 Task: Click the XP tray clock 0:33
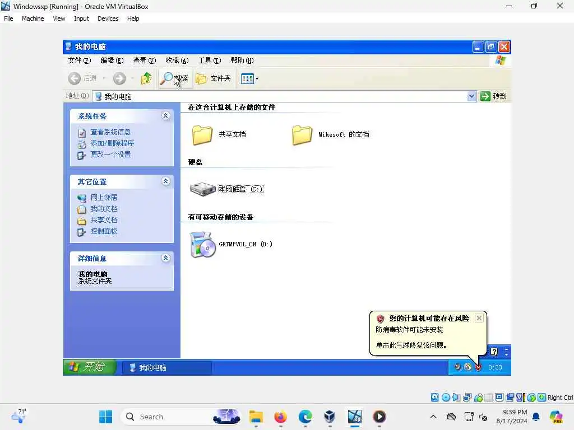495,367
